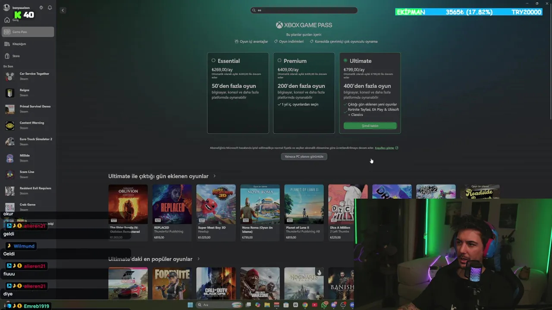Open Copilot icon on the taskbar
552x310 pixels.
pos(257,305)
